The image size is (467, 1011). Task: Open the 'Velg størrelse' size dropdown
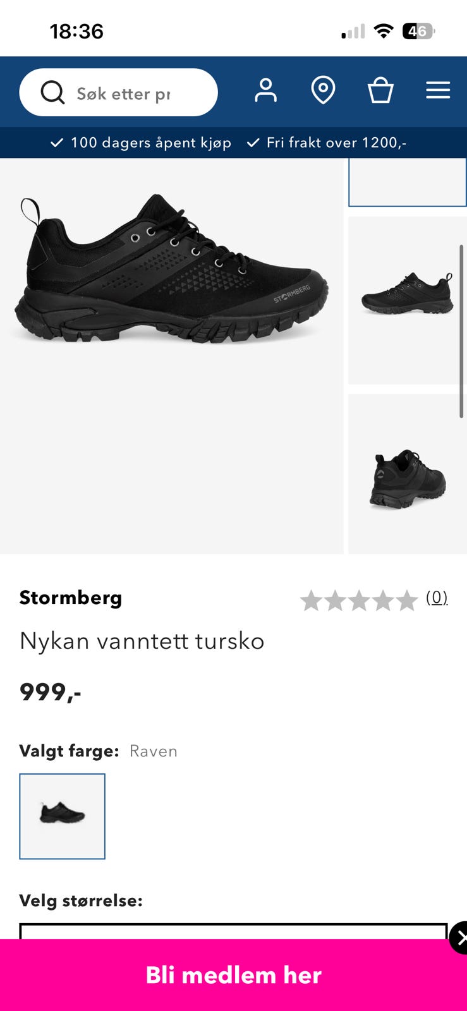pos(233,931)
